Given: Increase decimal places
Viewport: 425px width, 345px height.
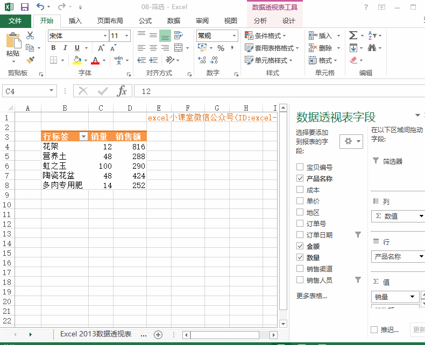Looking at the screenshot, I should [202, 60].
